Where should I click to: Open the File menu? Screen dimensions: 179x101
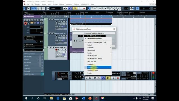[x=28, y=4]
